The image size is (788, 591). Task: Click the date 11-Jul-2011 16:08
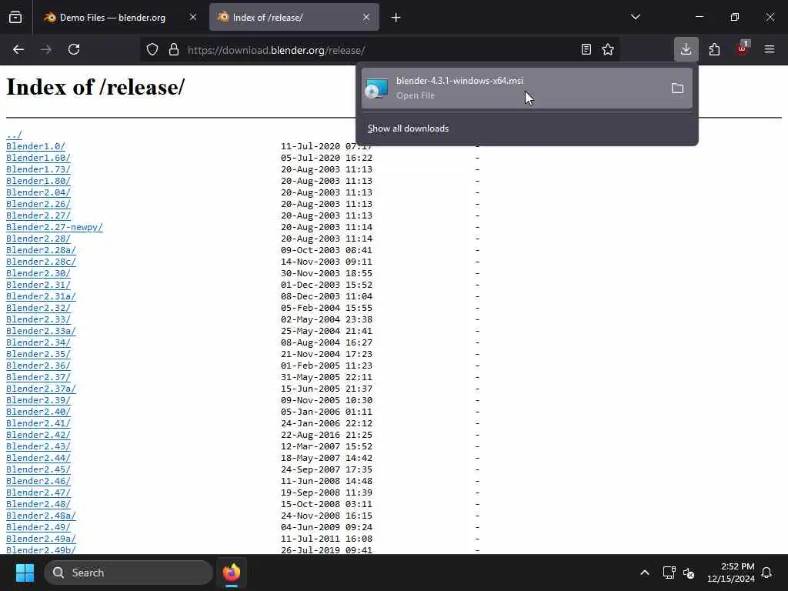[x=326, y=539]
